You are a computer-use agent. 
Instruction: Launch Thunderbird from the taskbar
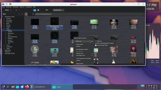(x=22, y=87)
